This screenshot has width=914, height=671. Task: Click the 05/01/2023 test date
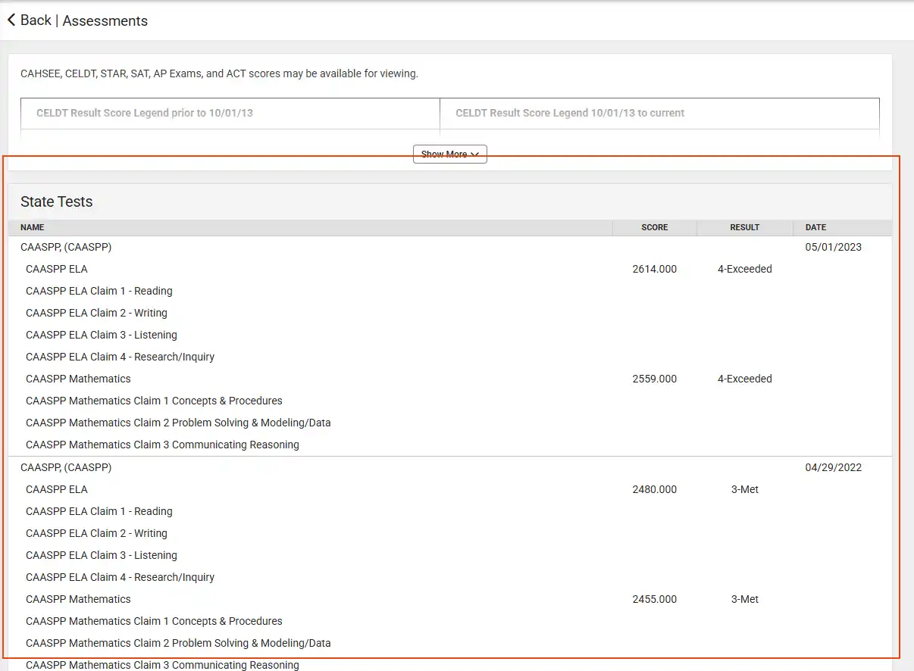point(834,247)
